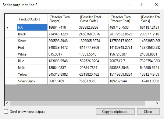The image size is (164, 119).
Task: Click product cost value 109232.944
Action: click(x=123, y=81)
